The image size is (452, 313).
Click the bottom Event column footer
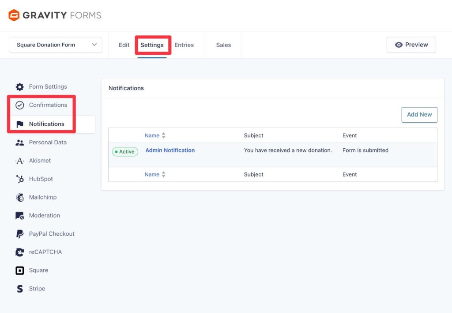350,174
